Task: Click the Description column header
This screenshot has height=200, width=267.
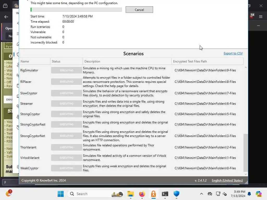Action: [127, 61]
